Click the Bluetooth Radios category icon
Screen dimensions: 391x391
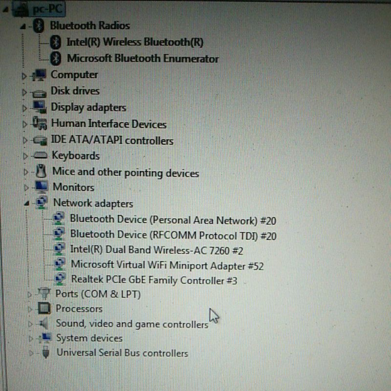pyautogui.click(x=39, y=26)
